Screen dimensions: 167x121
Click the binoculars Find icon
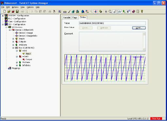(50, 11)
